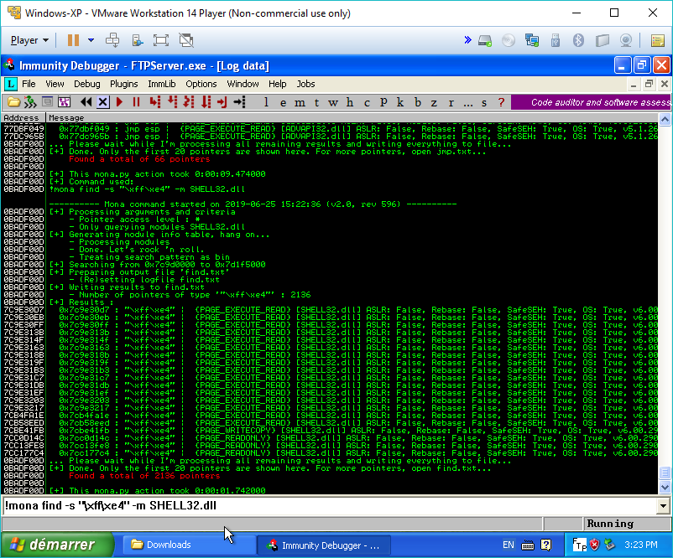Open the ImmLib menu

tap(161, 84)
